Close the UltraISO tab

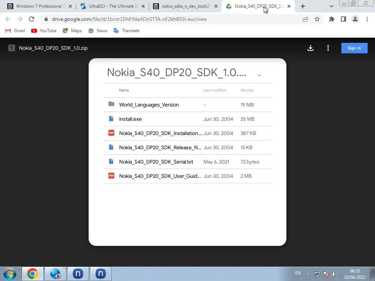point(143,7)
